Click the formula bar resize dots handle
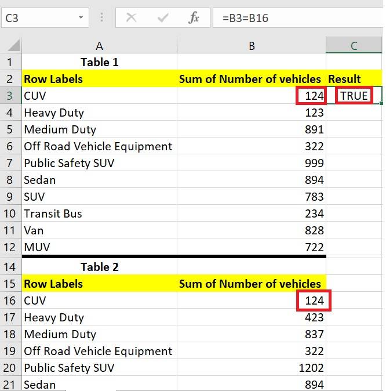Viewport: 386px width, 391px height. coord(102,18)
